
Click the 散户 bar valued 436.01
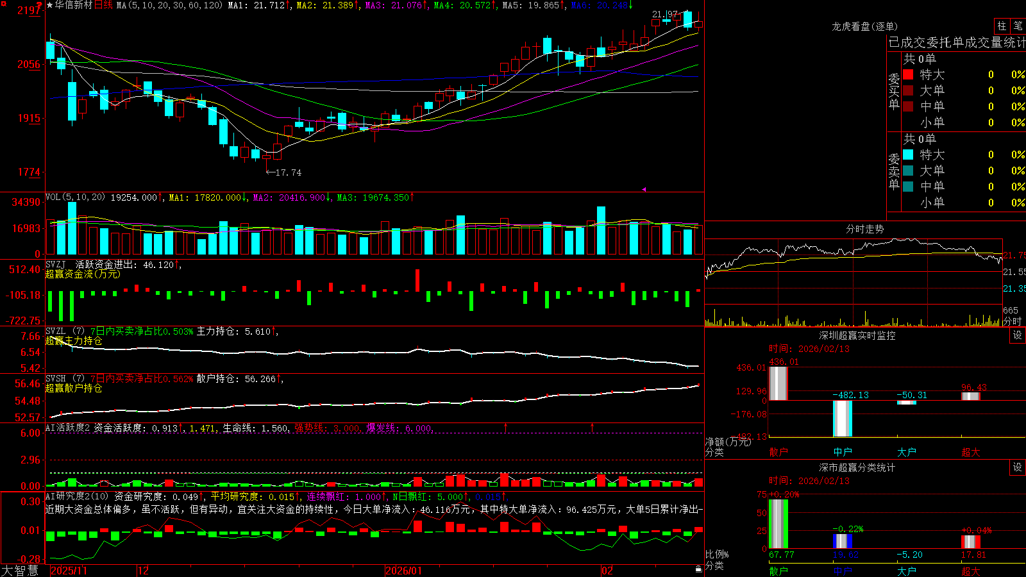point(778,383)
